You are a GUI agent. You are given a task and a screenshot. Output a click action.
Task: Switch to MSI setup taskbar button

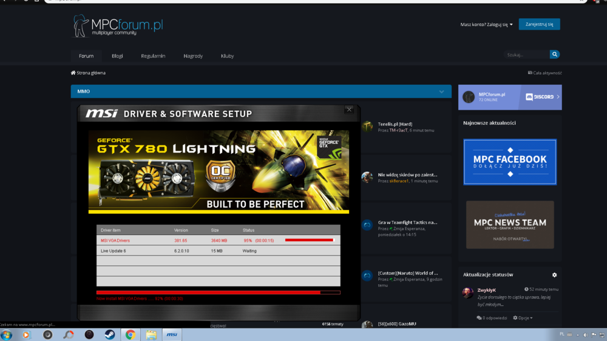coord(172,335)
